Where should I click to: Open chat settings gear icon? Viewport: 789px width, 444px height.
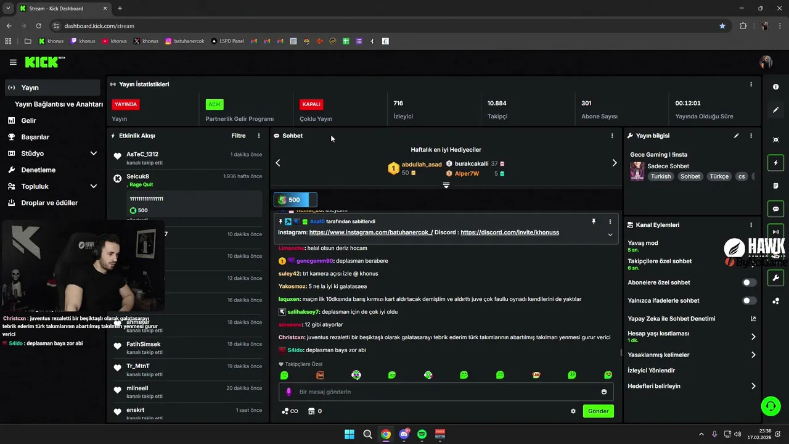click(x=573, y=411)
